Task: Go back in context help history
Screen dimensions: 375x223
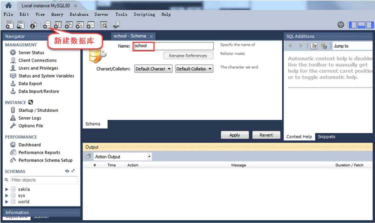Action: pyautogui.click(x=290, y=46)
